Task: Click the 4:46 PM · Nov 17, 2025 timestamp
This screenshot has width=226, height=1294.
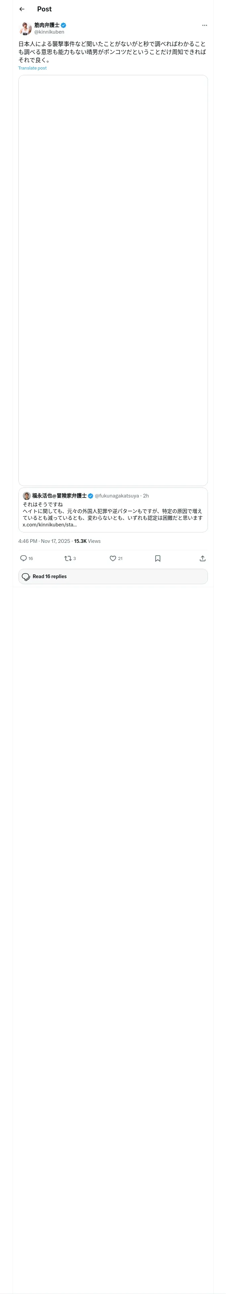Action: point(44,541)
